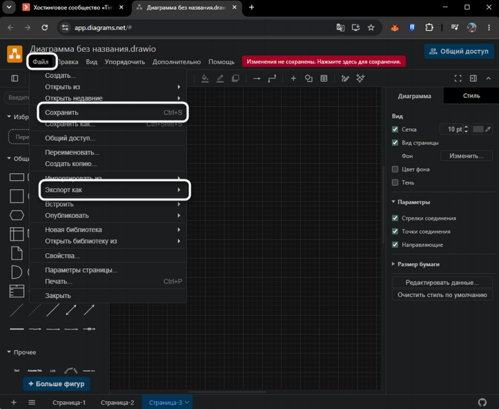The height and width of the screenshot is (409, 499).
Task: Open the GitHub icon in footer
Action: (482, 402)
